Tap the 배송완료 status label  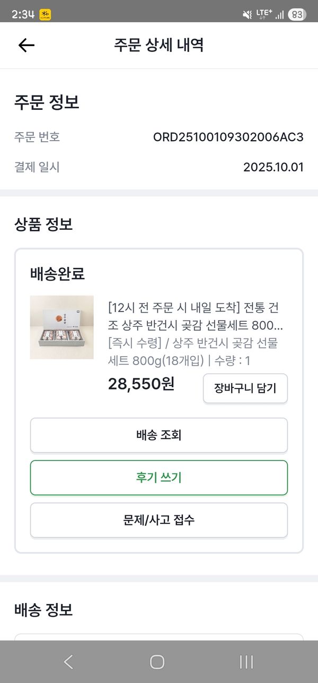[x=57, y=274]
